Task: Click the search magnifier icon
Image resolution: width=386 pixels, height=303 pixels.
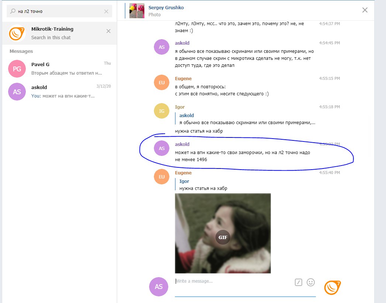Action: click(13, 11)
